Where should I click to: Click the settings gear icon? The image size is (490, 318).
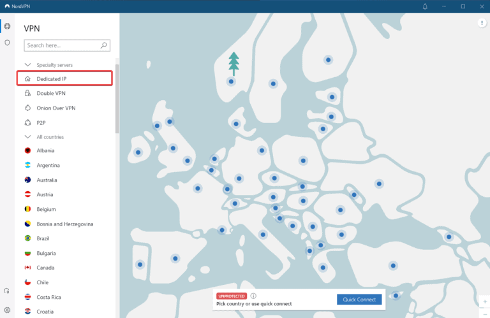point(7,310)
